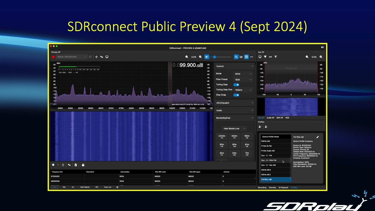
Task: Select the FM filter edit profile
Action: (x=275, y=179)
